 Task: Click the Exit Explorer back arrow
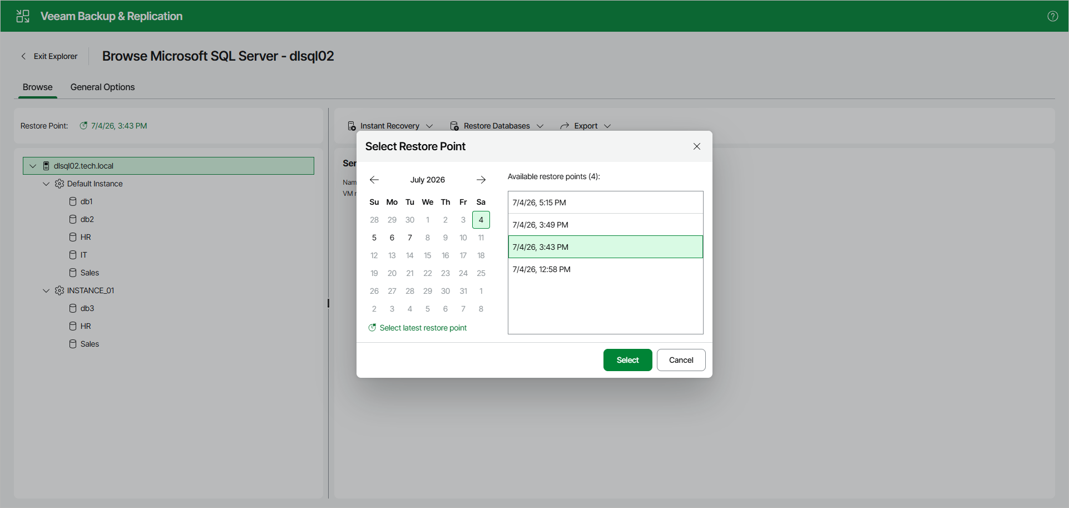pyautogui.click(x=23, y=56)
